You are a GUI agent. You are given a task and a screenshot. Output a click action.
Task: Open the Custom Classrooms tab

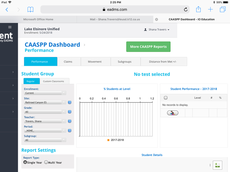[x=54, y=81]
